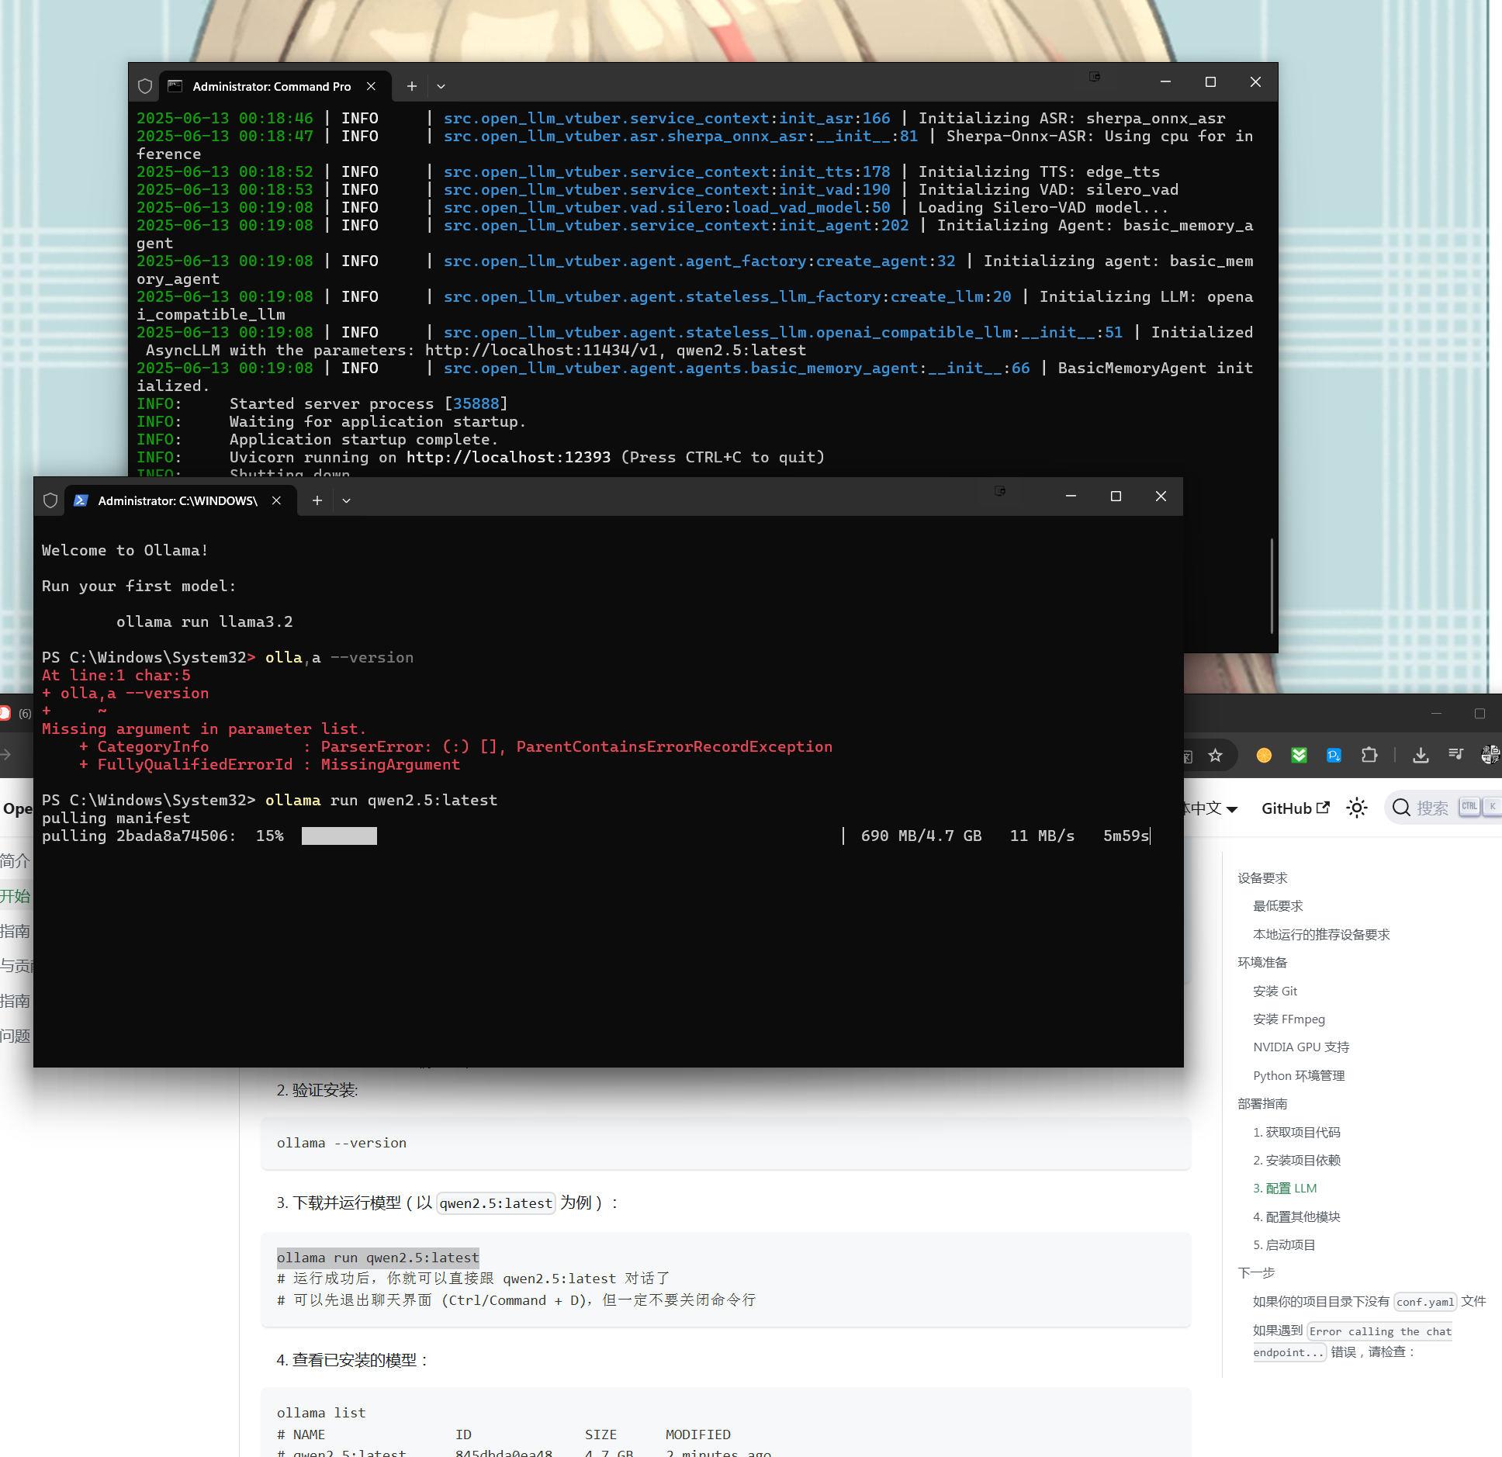
Task: Expand the profile dropdown in PowerShell terminal
Action: tap(346, 500)
